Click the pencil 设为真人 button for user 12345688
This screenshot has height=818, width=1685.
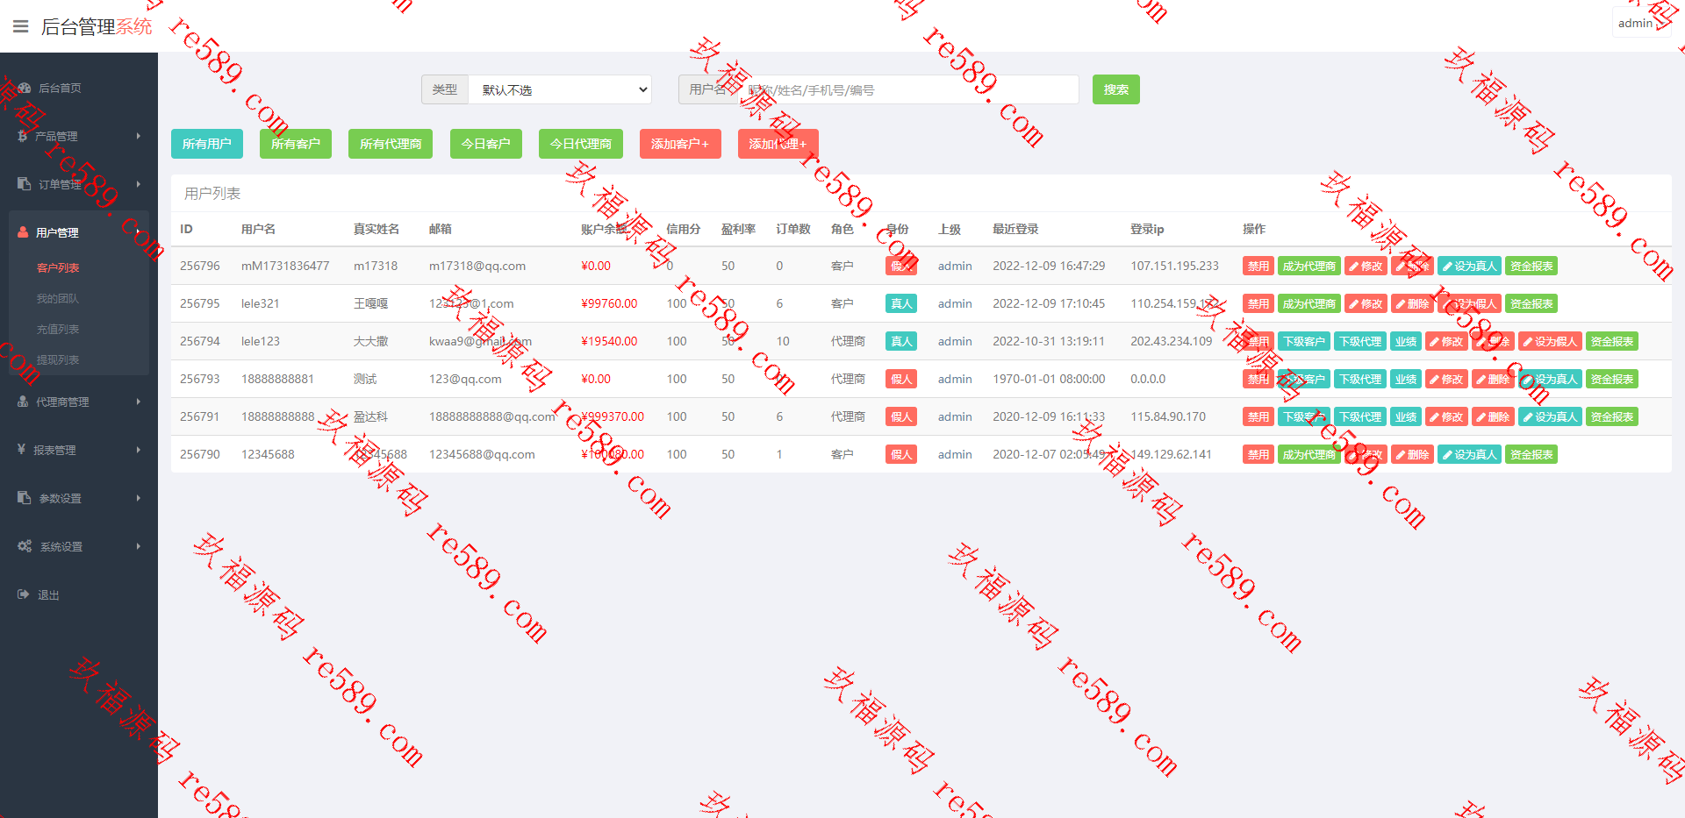pos(1470,455)
